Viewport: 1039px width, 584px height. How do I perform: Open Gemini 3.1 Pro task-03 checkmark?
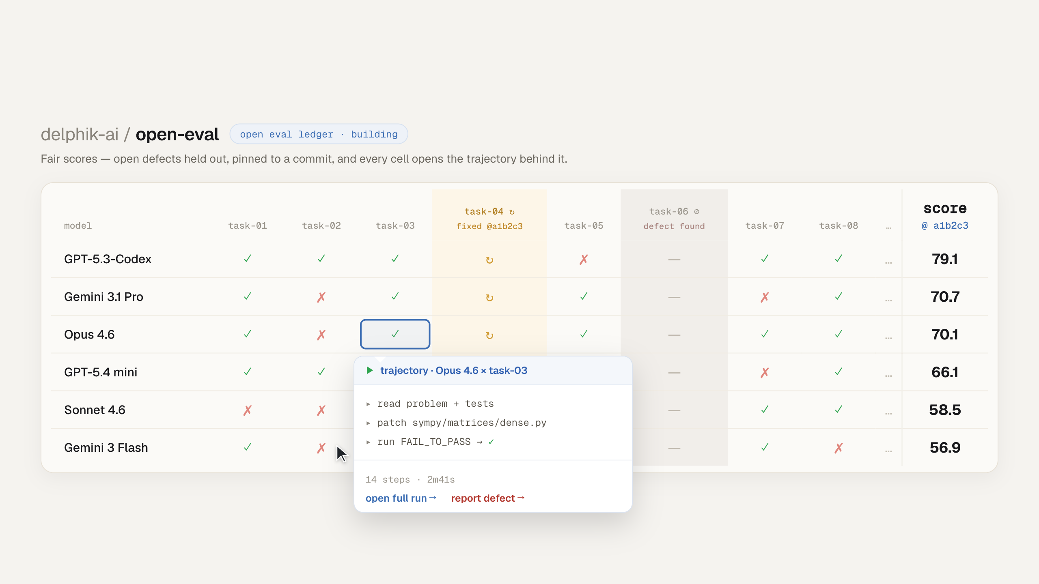(x=395, y=296)
